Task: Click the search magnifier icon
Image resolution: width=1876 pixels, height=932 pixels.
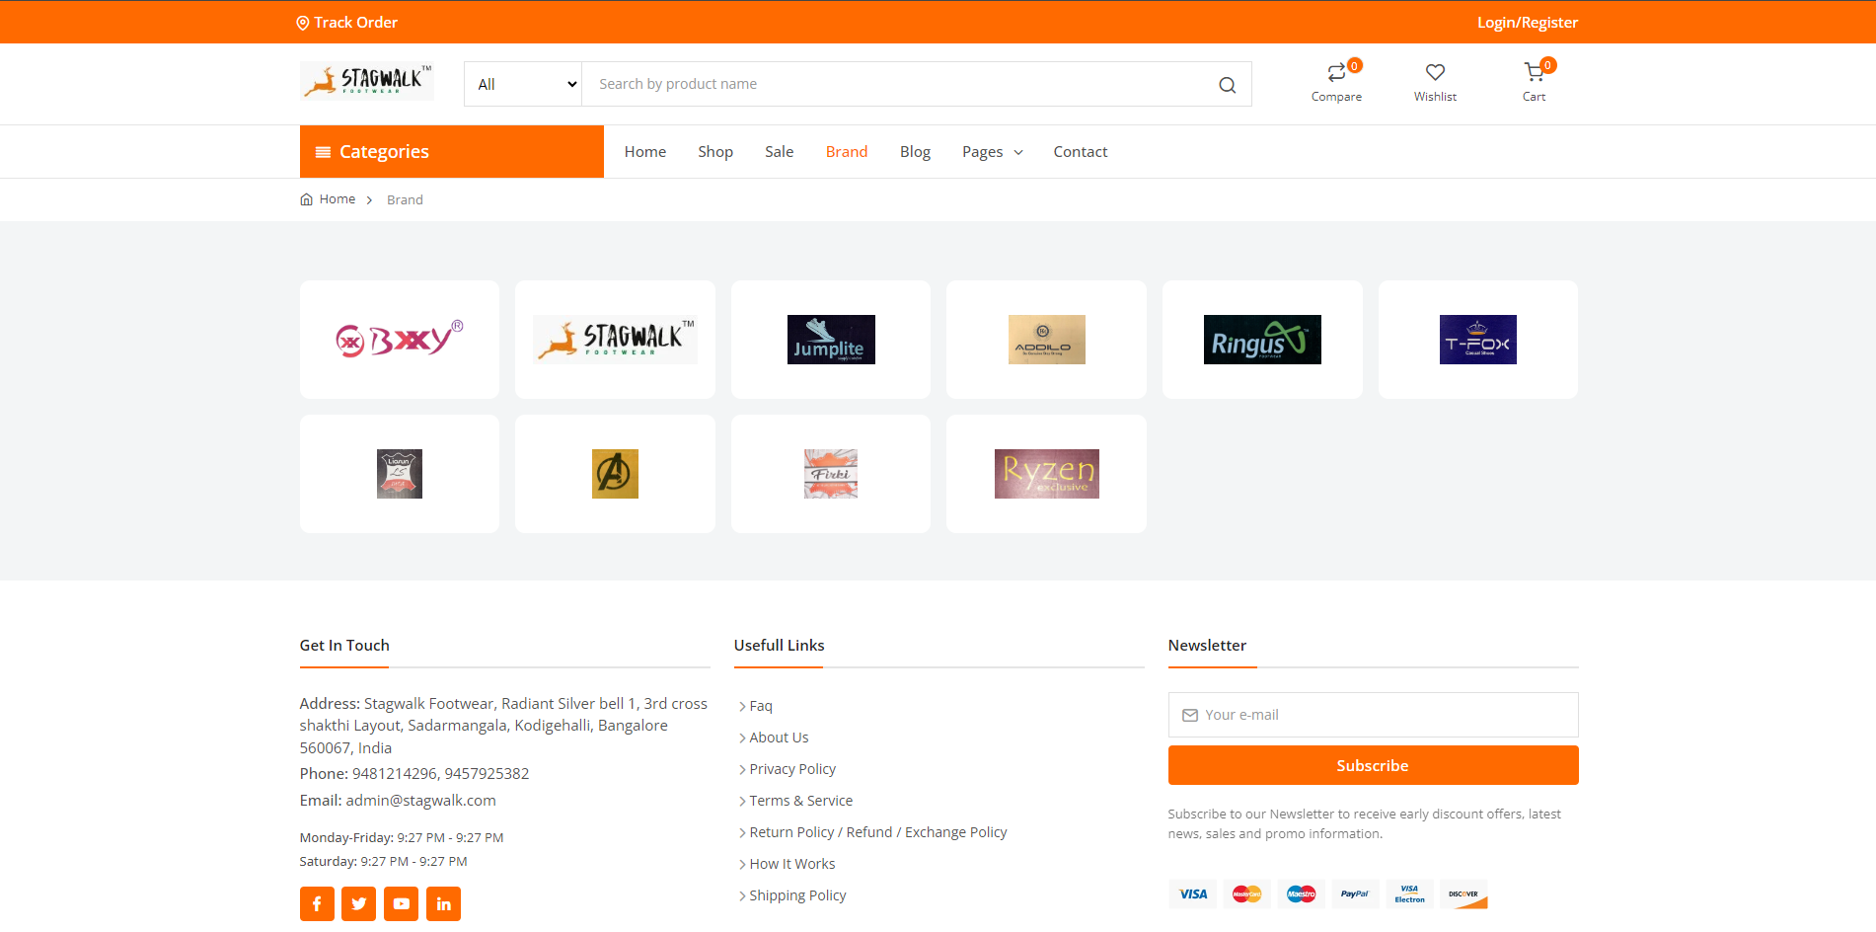Action: coord(1227,85)
